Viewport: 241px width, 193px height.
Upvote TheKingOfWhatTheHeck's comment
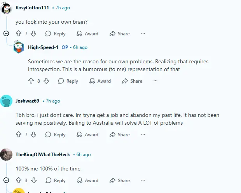19,181
